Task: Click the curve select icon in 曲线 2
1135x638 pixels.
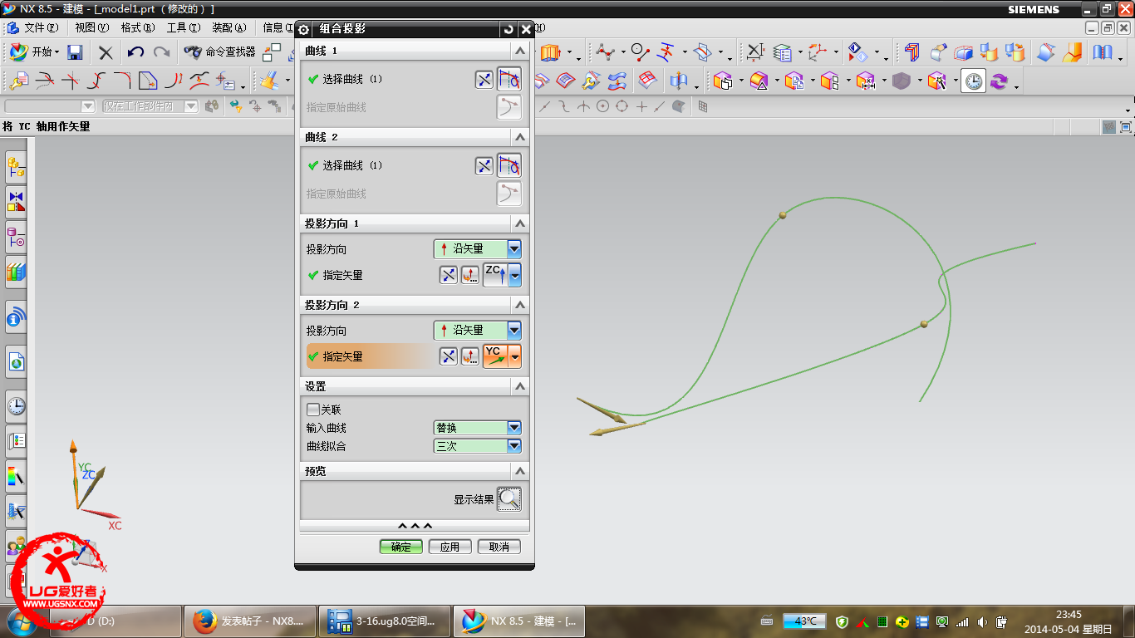Action: pyautogui.click(x=509, y=165)
